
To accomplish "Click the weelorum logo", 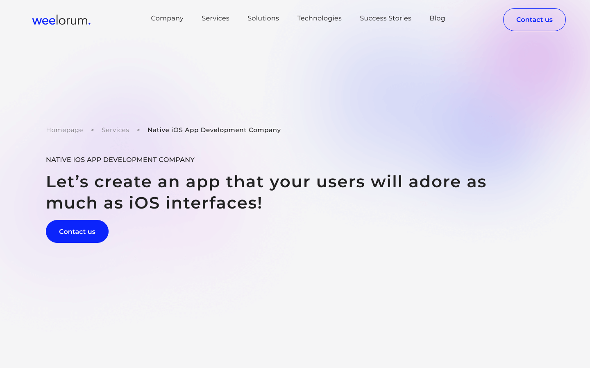I will (61, 20).
